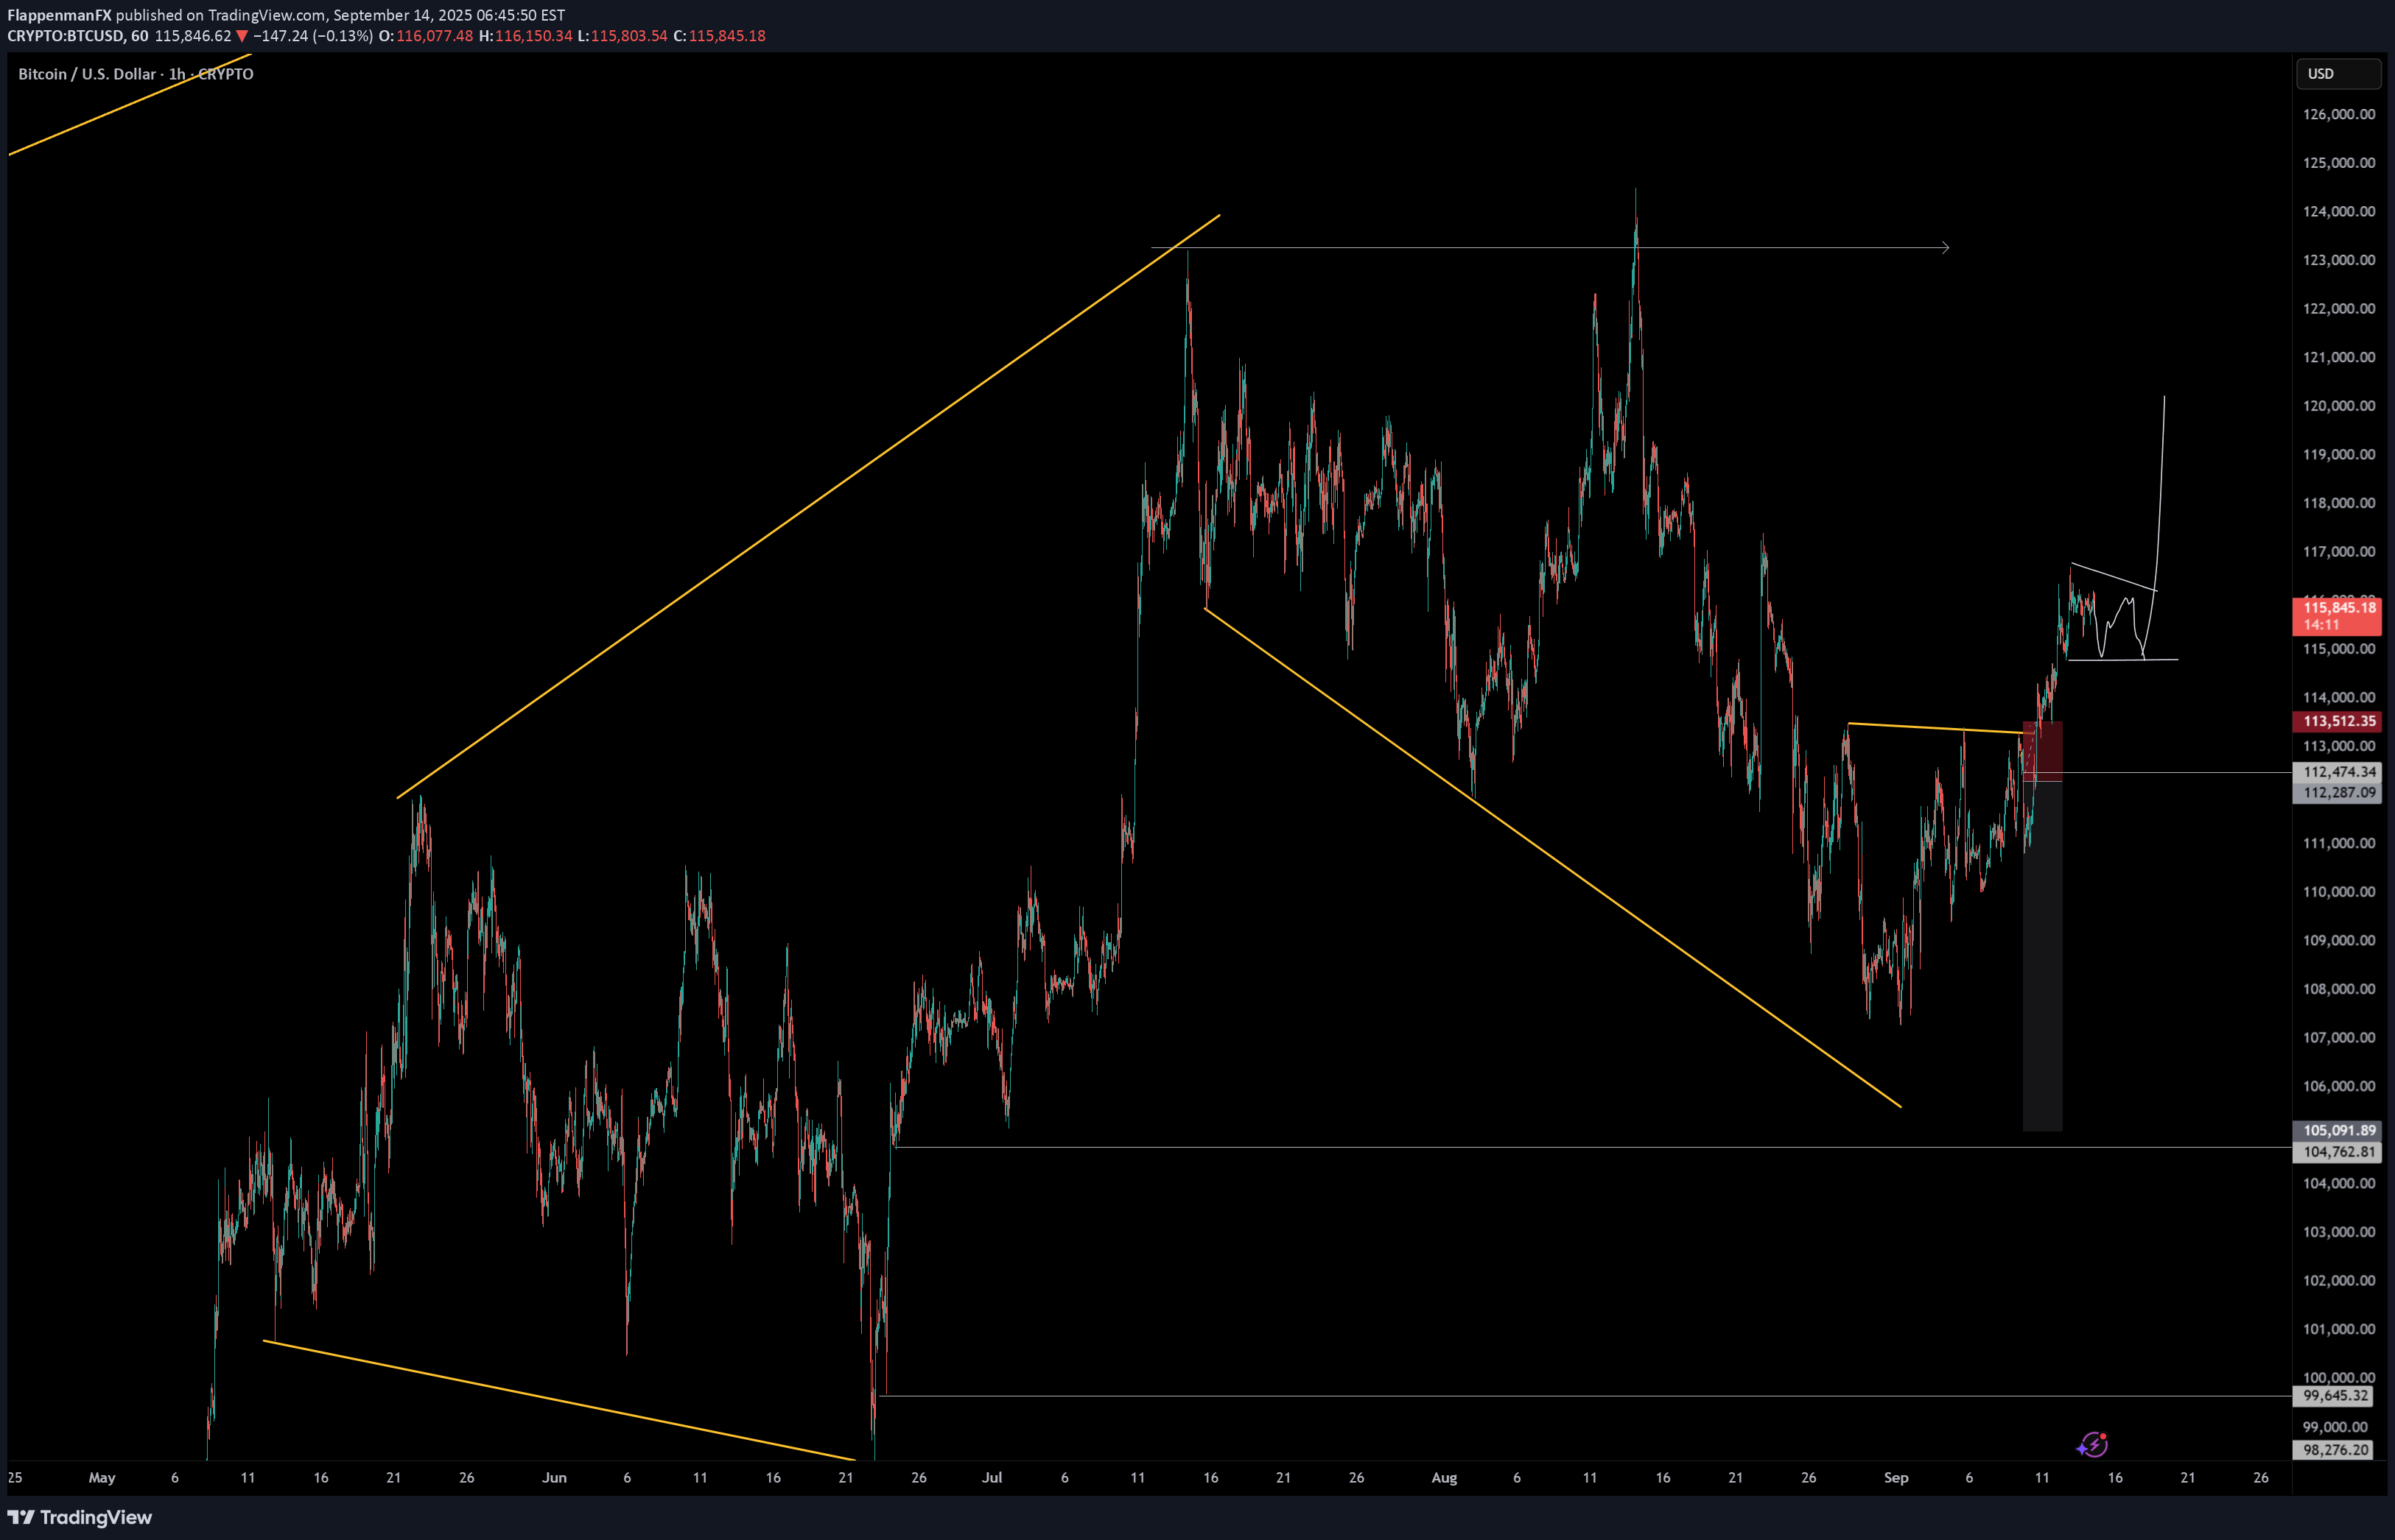This screenshot has height=1540, width=2395.
Task: Click the FlappenmanFX author name
Action: click(x=59, y=15)
